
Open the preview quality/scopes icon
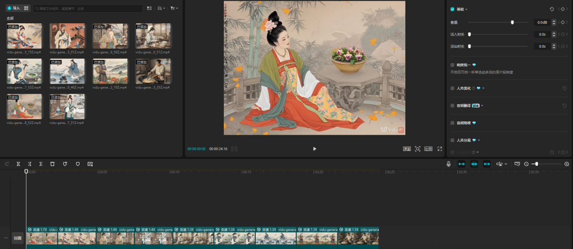[x=407, y=149]
